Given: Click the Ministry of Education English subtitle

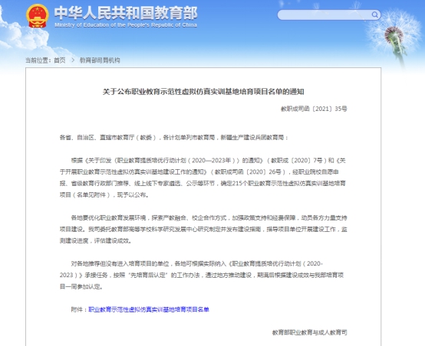Looking at the screenshot, I should (x=126, y=25).
